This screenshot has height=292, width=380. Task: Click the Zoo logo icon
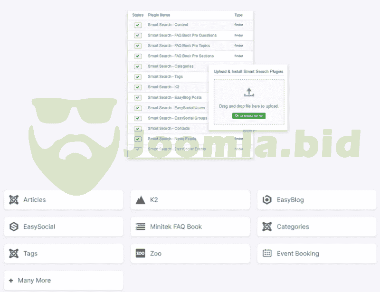pyautogui.click(x=140, y=254)
